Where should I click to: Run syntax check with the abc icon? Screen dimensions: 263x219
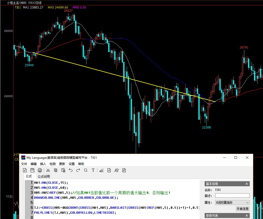[101, 170]
